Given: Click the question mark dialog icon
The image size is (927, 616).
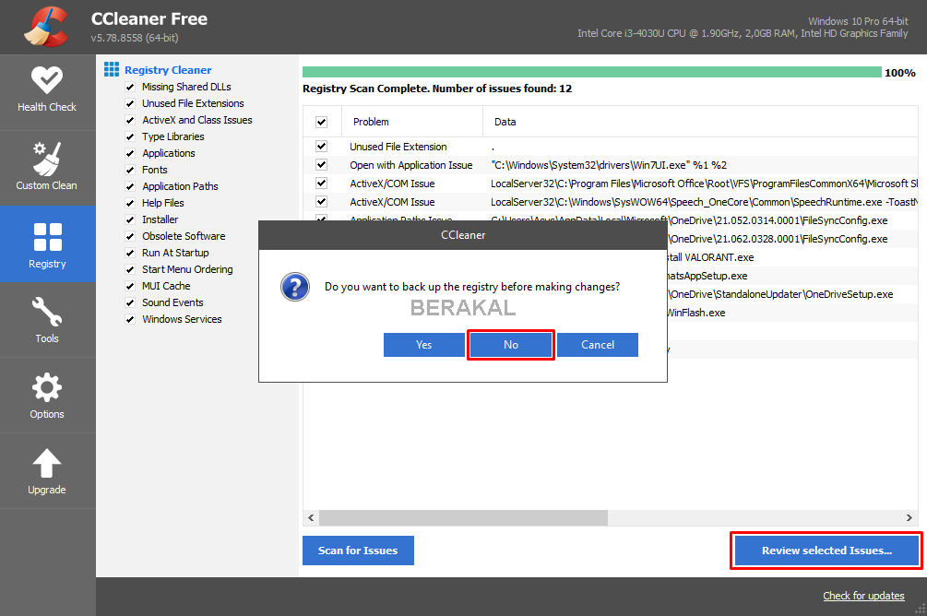Looking at the screenshot, I should pos(294,288).
